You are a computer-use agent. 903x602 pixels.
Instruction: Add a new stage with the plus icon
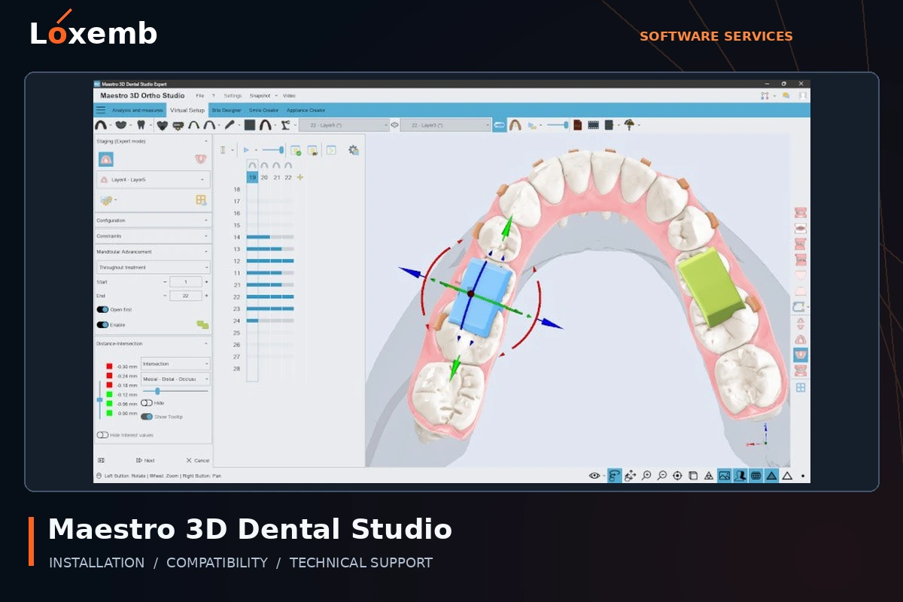pos(300,178)
